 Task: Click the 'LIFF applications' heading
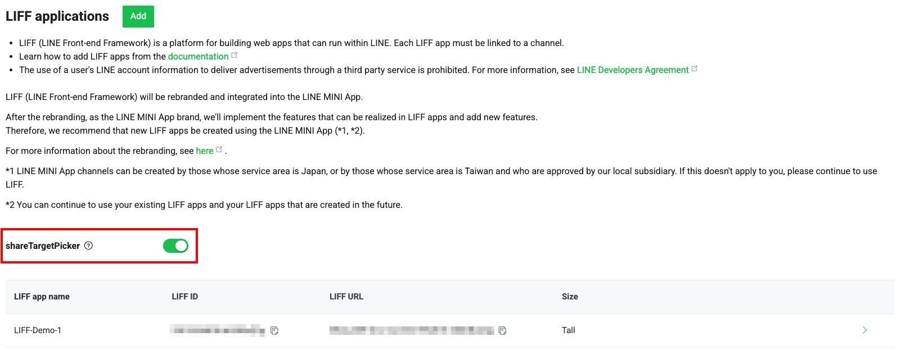tap(57, 16)
